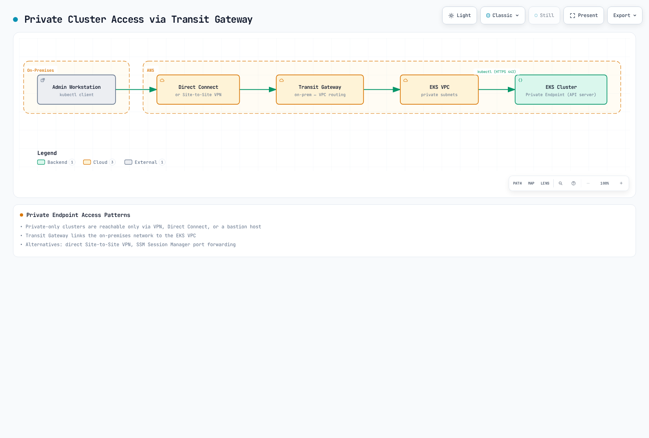Viewport: 649px width, 438px height.
Task: Click the chevron on Export button
Action: point(635,15)
